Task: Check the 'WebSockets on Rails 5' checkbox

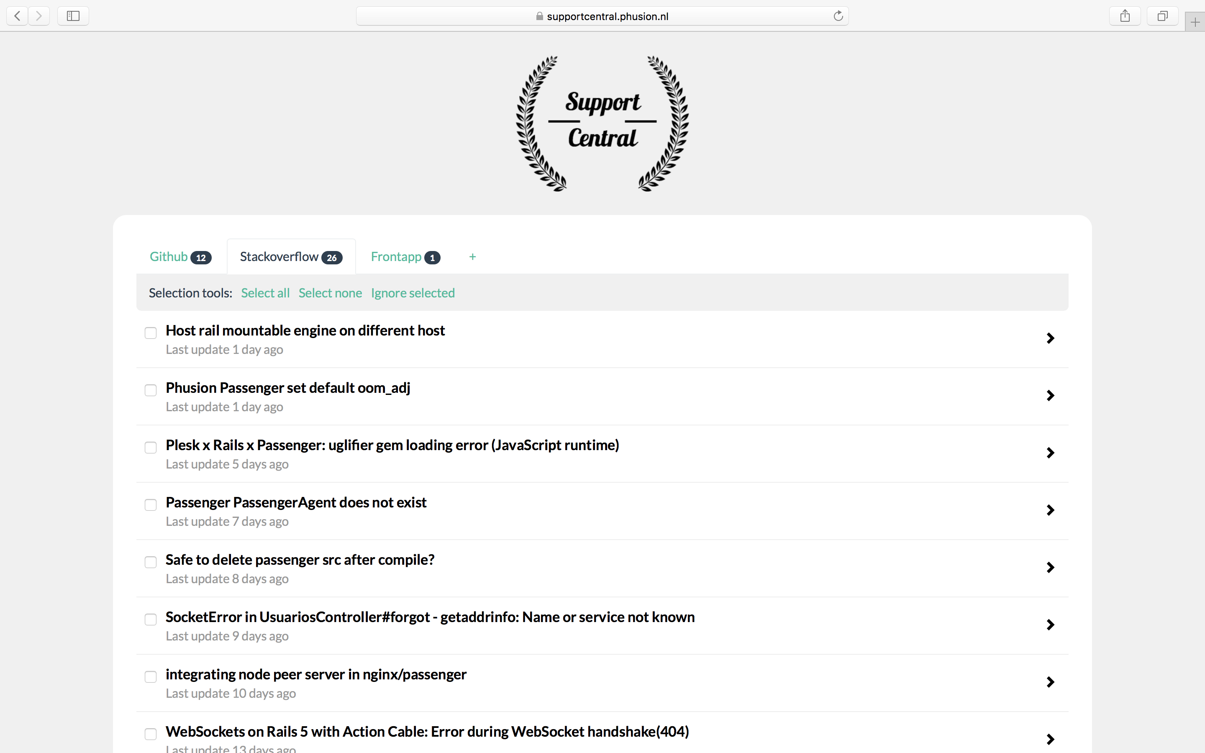Action: (x=150, y=734)
